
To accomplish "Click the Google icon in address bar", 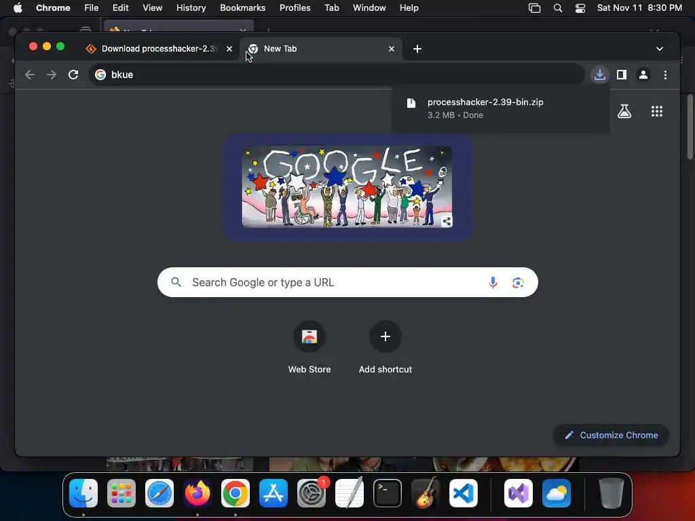I will pyautogui.click(x=100, y=75).
